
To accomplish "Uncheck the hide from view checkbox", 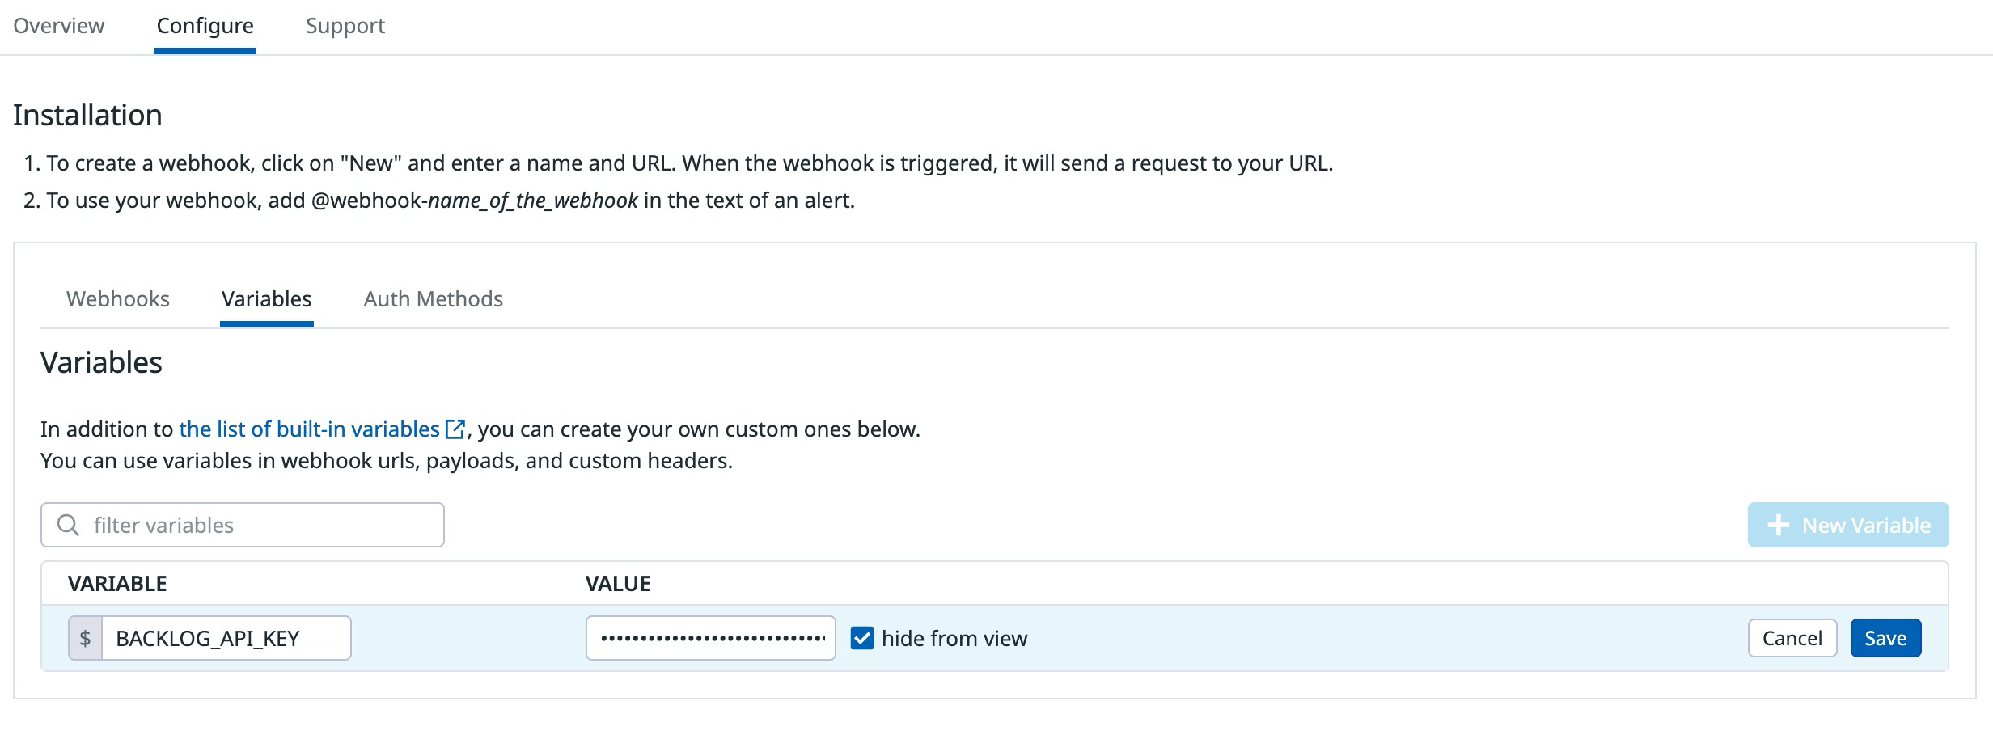I will tap(863, 638).
